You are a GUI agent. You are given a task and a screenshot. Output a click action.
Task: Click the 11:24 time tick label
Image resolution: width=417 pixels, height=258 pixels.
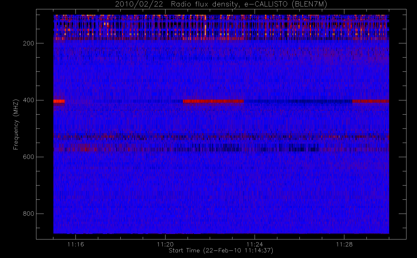(x=255, y=244)
